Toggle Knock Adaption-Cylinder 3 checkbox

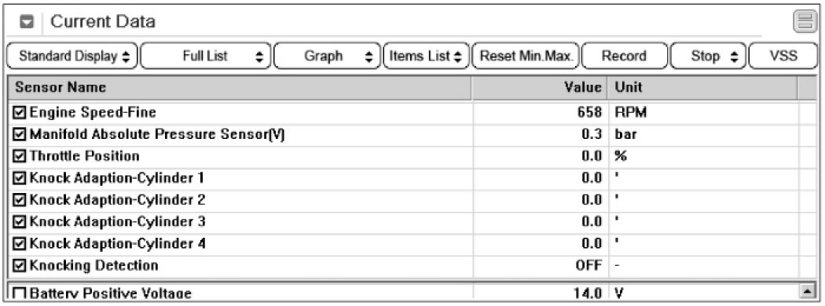point(19,222)
